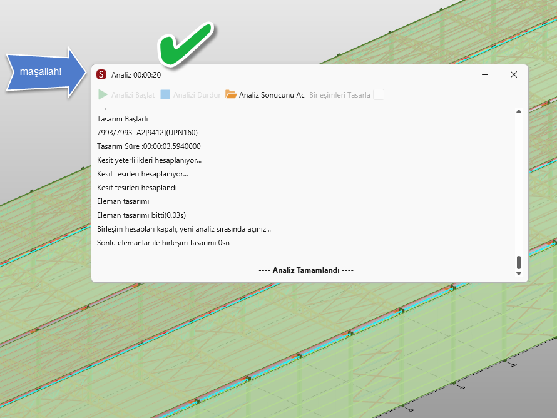Viewport: 557px width, 418px height.
Task: Click the Analiz 00:00:20 window title
Action: [136, 75]
